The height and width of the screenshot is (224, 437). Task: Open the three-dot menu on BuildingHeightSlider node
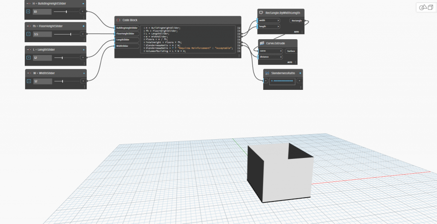coord(84,17)
